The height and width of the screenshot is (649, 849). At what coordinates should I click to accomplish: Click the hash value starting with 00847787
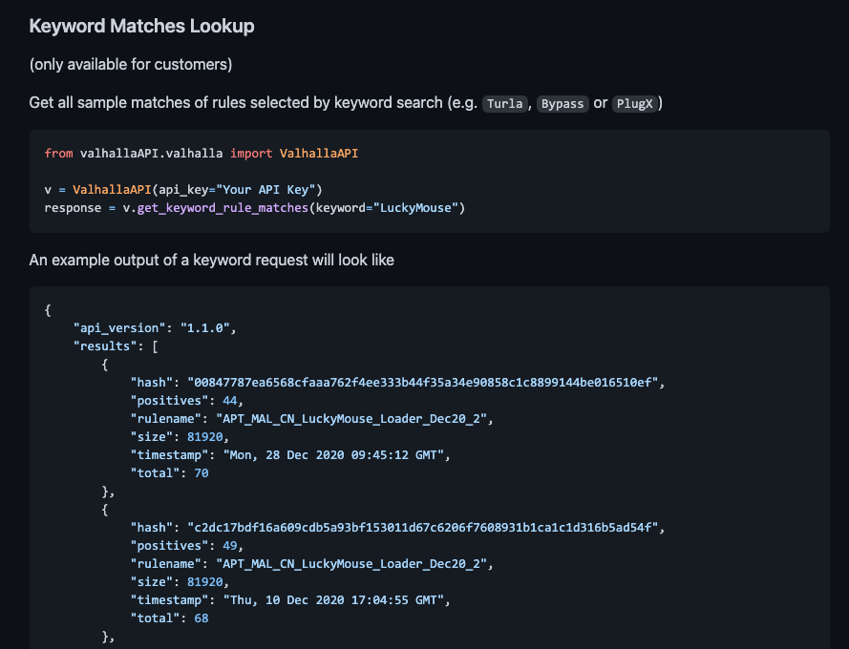click(x=425, y=383)
